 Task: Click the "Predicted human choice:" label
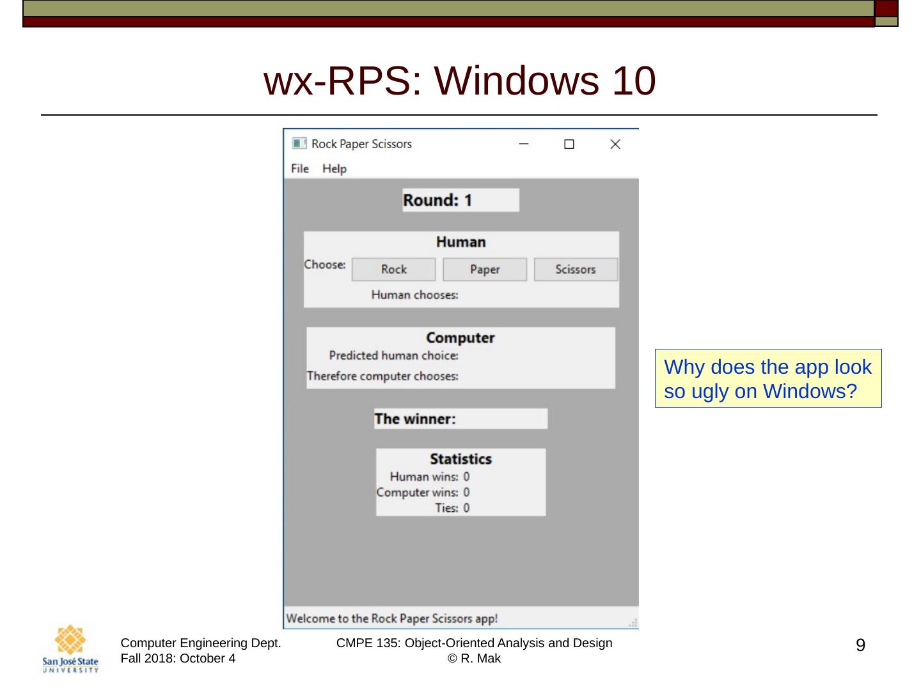click(x=393, y=356)
